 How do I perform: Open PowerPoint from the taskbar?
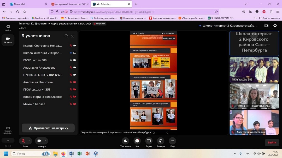coord(87,154)
